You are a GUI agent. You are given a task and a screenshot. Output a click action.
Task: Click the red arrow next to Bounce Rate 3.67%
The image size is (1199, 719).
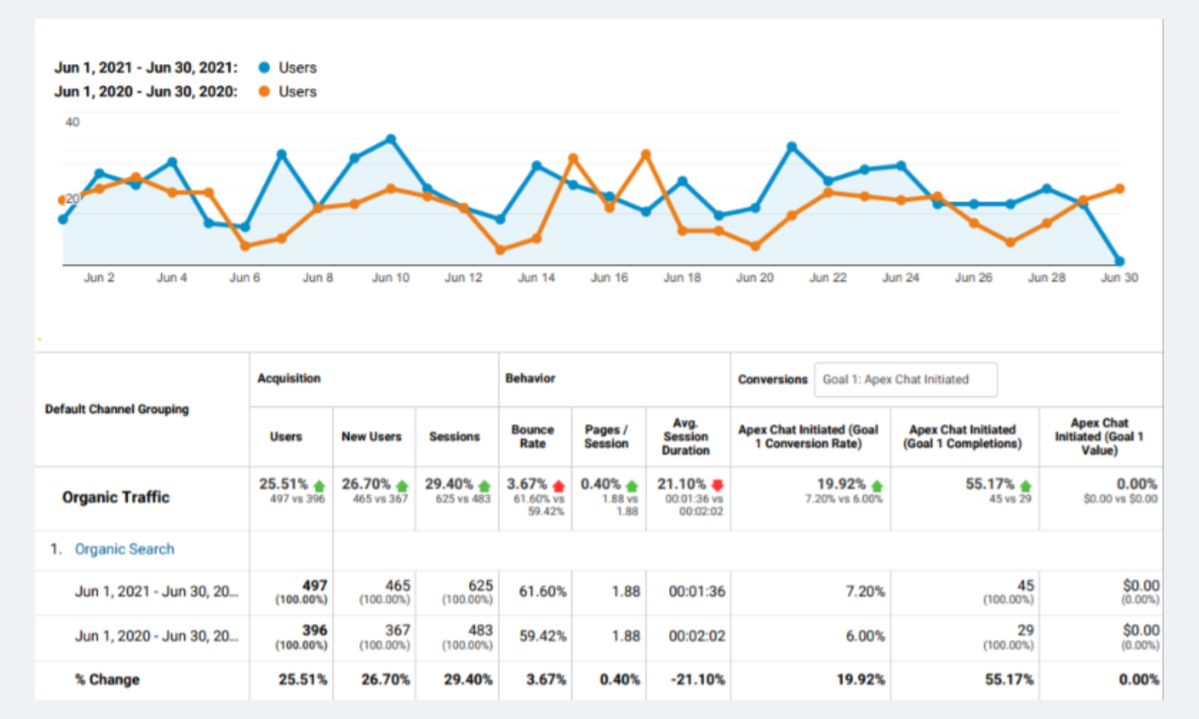click(x=559, y=486)
